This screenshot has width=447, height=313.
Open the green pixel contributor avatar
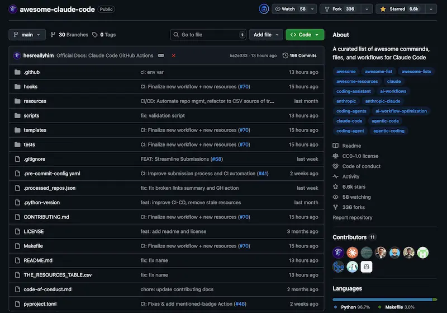[x=423, y=253]
